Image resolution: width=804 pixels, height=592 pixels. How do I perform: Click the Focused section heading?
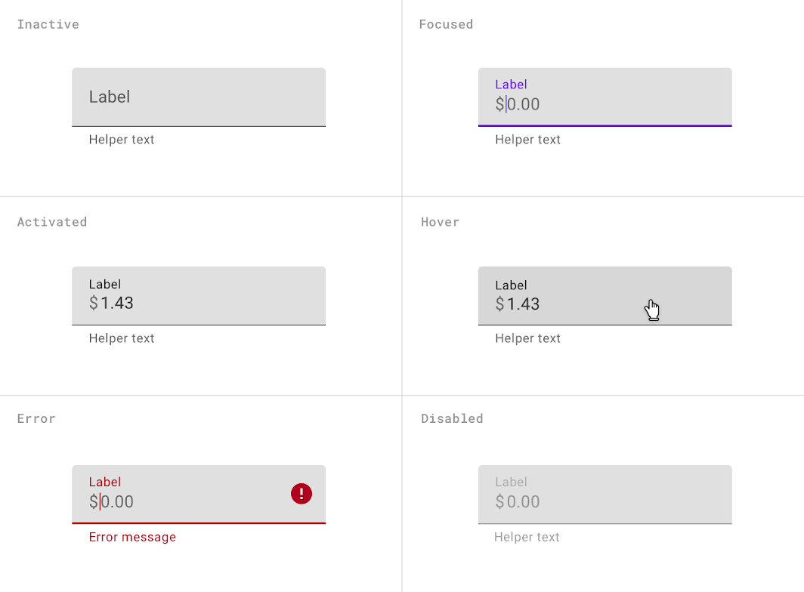[x=446, y=24]
